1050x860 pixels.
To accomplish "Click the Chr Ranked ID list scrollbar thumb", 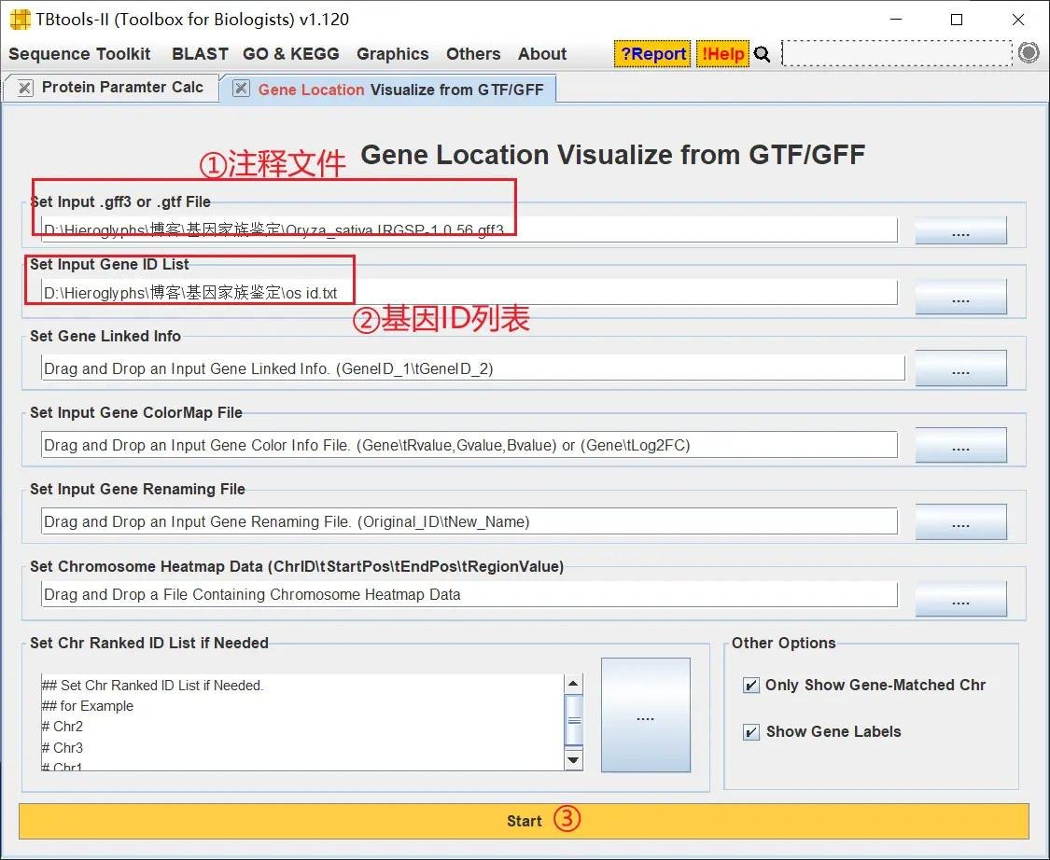I will click(x=574, y=720).
